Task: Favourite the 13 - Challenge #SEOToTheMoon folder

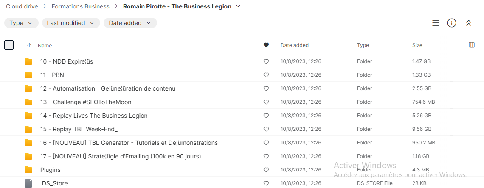Action: point(266,102)
